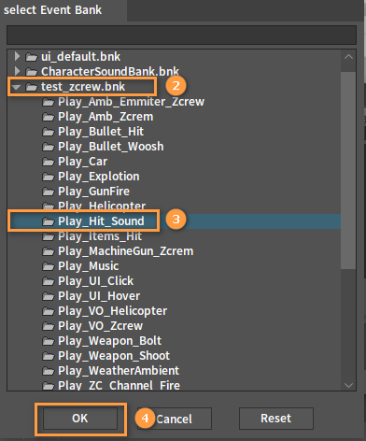Confirm selection with the OK button
The width and height of the screenshot is (366, 441).
pyautogui.click(x=80, y=419)
